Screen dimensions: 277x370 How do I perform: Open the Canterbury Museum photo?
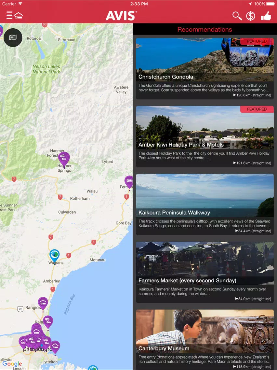point(205,331)
